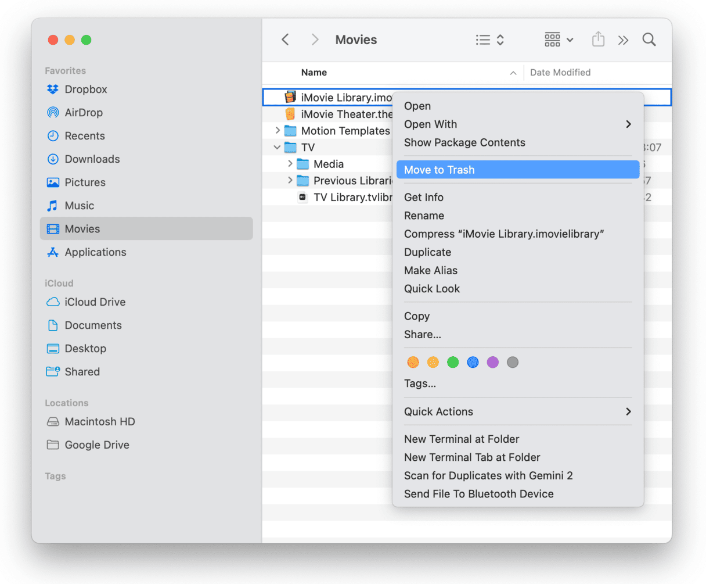
Task: Select iCloud Drive in the sidebar
Action: click(x=95, y=302)
